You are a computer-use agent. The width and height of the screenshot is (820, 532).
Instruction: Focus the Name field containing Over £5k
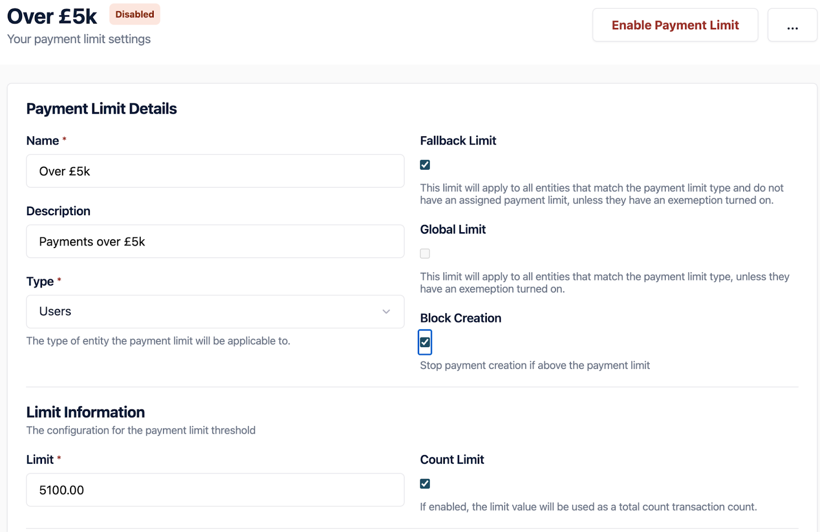[x=215, y=171]
